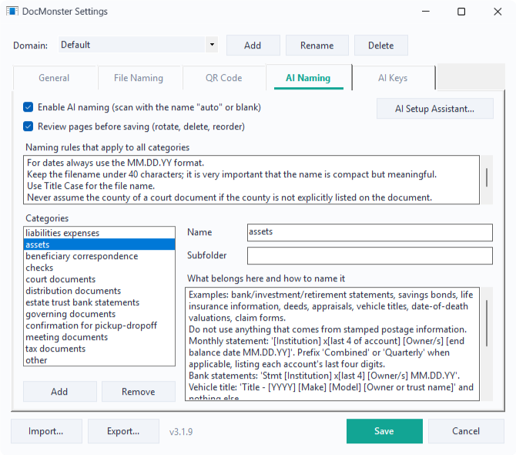
Task: Click inside the naming rules text box
Action: pos(251,180)
